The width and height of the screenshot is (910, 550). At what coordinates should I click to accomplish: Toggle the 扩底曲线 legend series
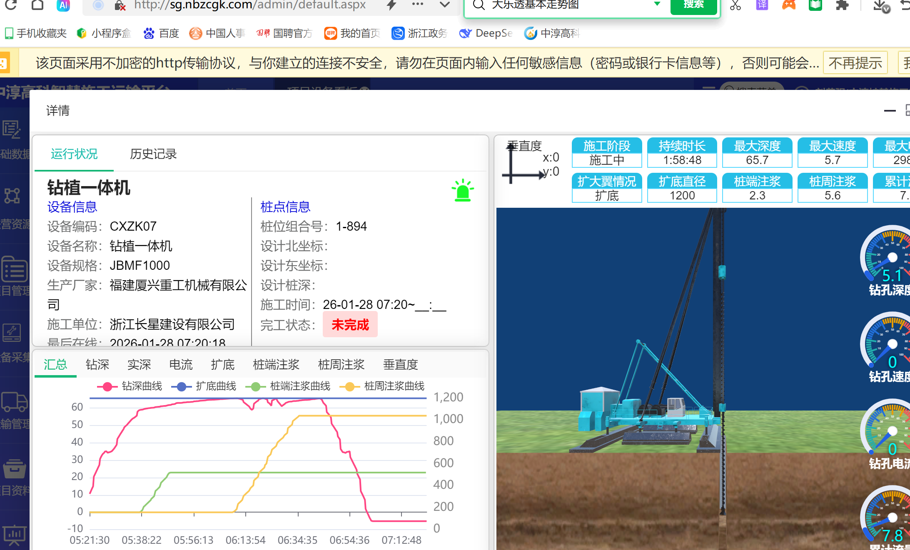point(204,386)
